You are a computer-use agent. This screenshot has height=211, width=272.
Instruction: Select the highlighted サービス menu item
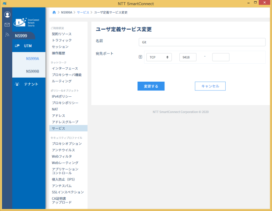tap(68, 128)
